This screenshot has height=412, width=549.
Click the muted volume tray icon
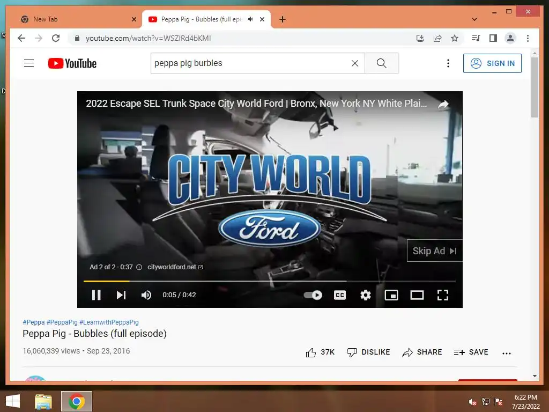[472, 402]
